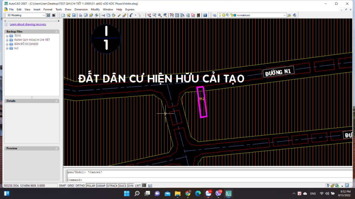The height and width of the screenshot is (199, 355).
Task: Open the vv-matnuoc layer dropdown
Action: pyautogui.click(x=284, y=15)
